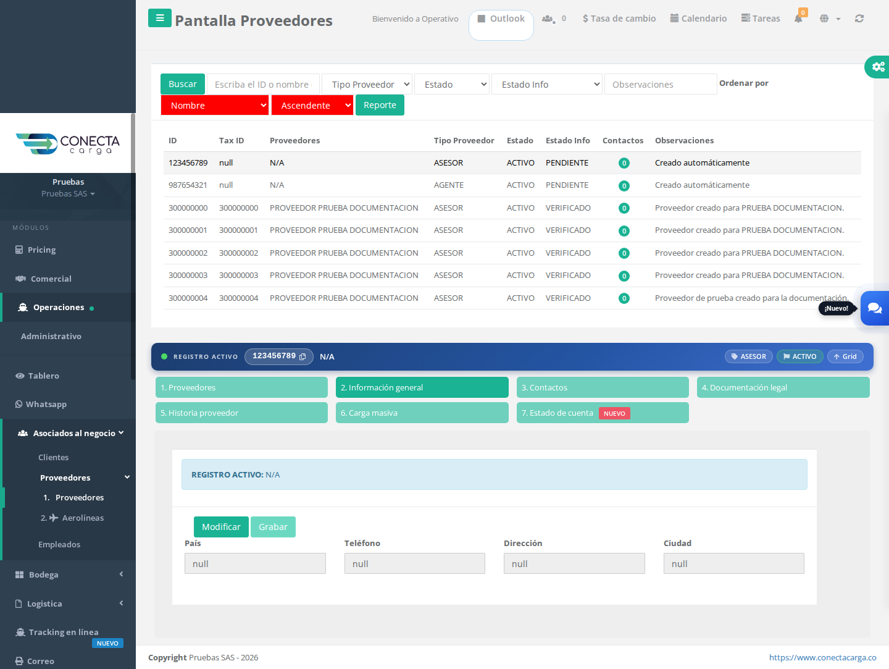Click the Buscar button
This screenshot has width=889, height=669.
click(183, 84)
